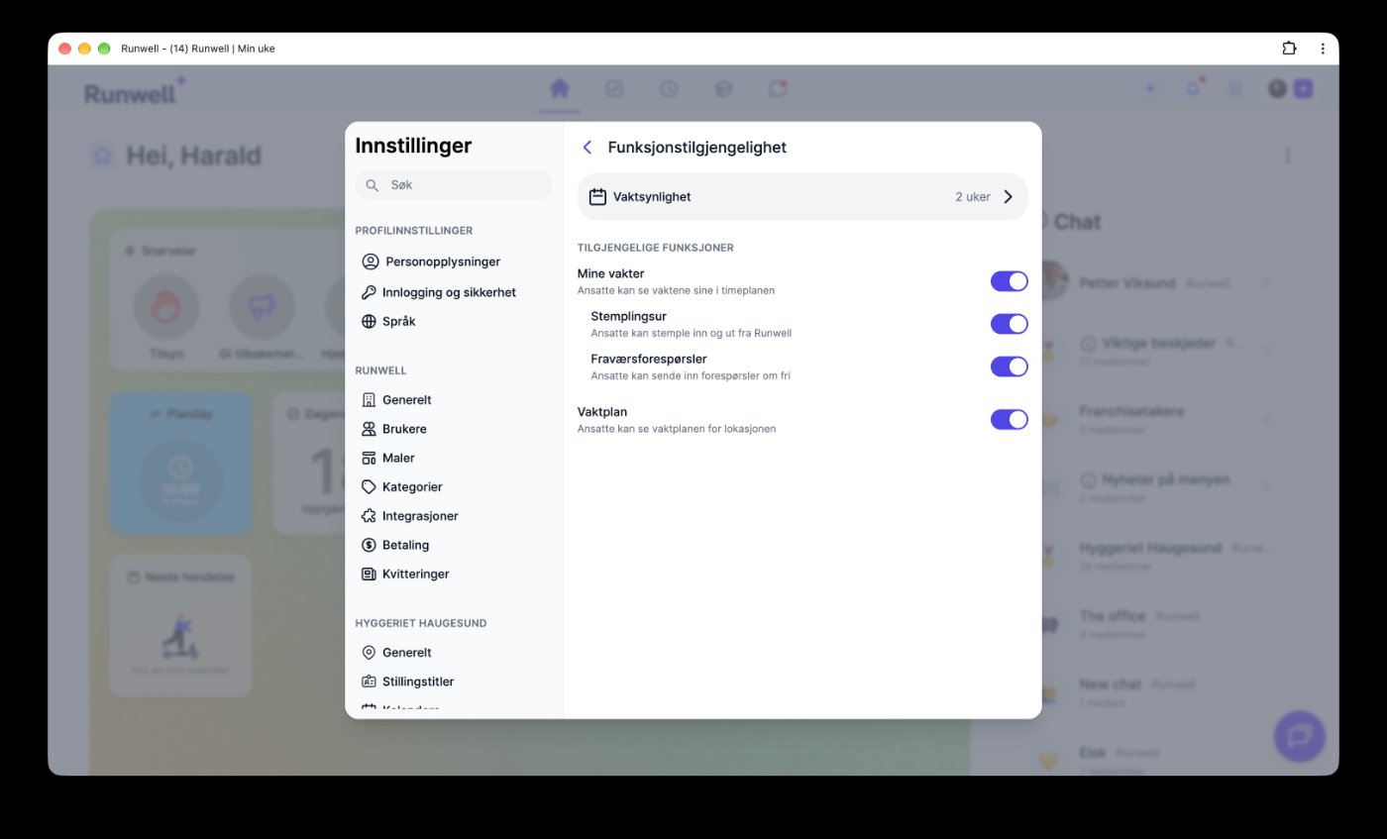Viewport: 1387px width, 839px height.
Task: Open the browser three-dot menu in title bar
Action: 1323,49
